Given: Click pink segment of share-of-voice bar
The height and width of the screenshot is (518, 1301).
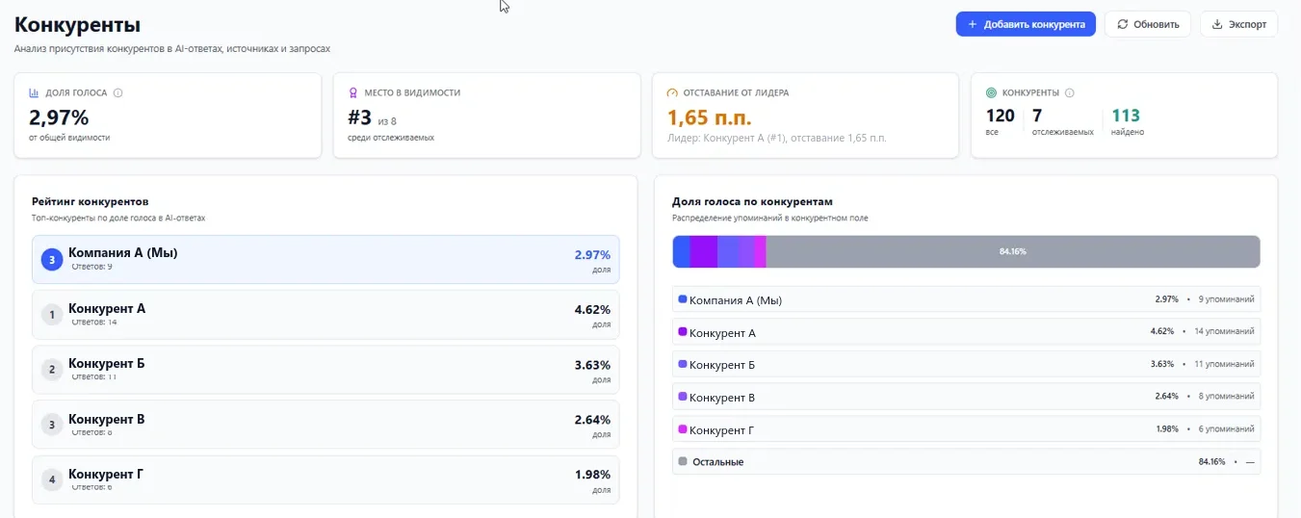Looking at the screenshot, I should click(x=761, y=251).
